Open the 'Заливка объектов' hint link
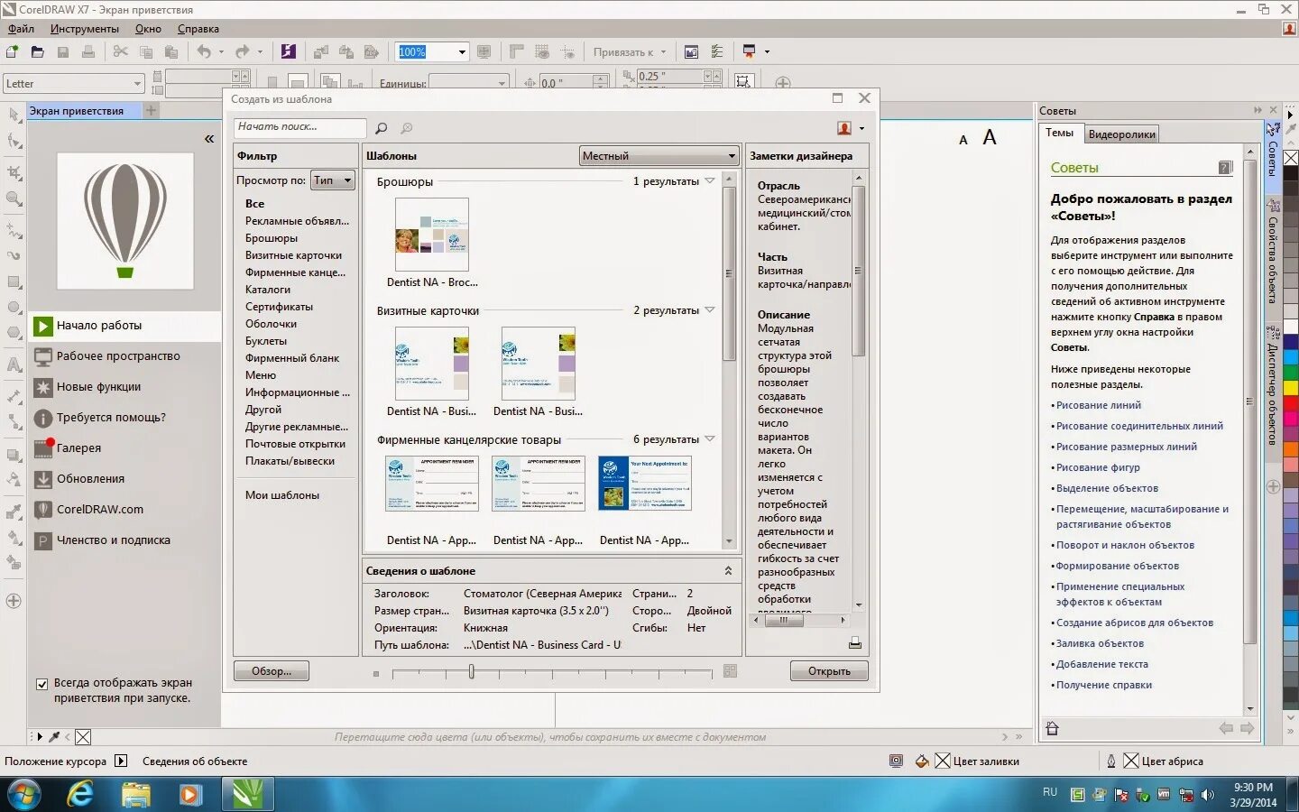 (1100, 644)
